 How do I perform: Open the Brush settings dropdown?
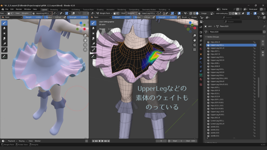[185, 17]
